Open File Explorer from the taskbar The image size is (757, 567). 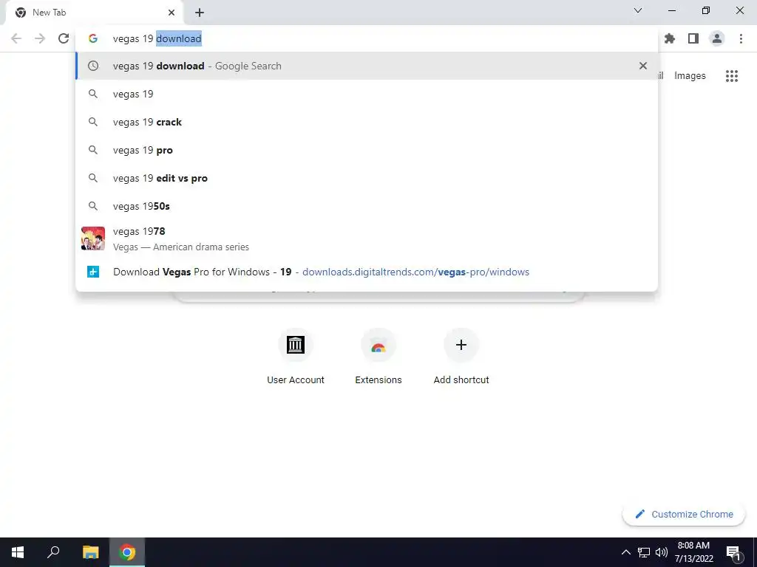tap(90, 552)
